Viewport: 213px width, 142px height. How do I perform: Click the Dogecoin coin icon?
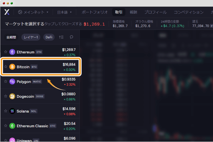tap(12, 96)
